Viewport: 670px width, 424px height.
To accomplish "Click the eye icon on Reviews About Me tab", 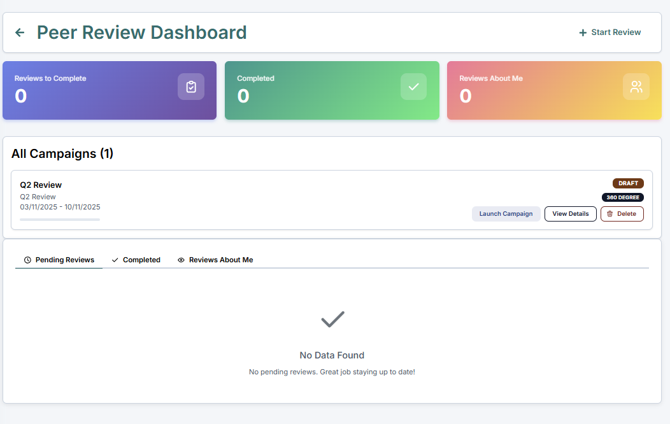I will point(181,260).
